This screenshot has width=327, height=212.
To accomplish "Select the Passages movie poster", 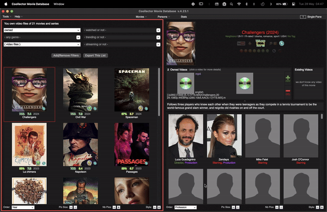I will coord(132,145).
